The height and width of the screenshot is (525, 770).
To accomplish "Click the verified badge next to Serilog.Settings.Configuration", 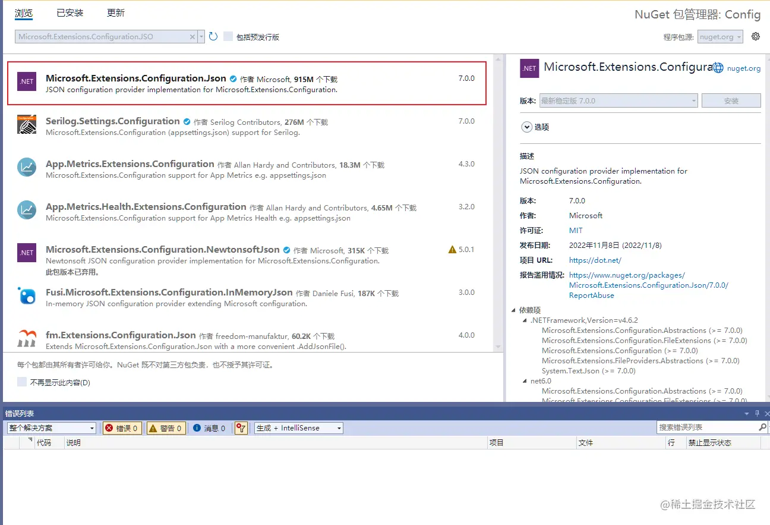I will click(187, 121).
